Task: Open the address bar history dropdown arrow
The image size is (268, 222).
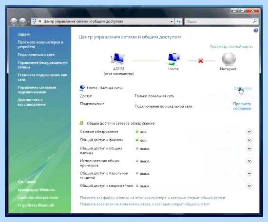Action: (171, 21)
